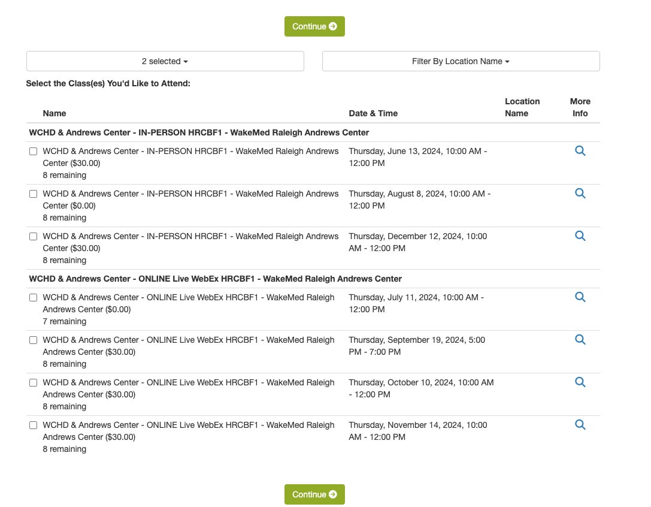Tick the July 11 online WebEx class
Screen dimensions: 651x507
(x=34, y=298)
